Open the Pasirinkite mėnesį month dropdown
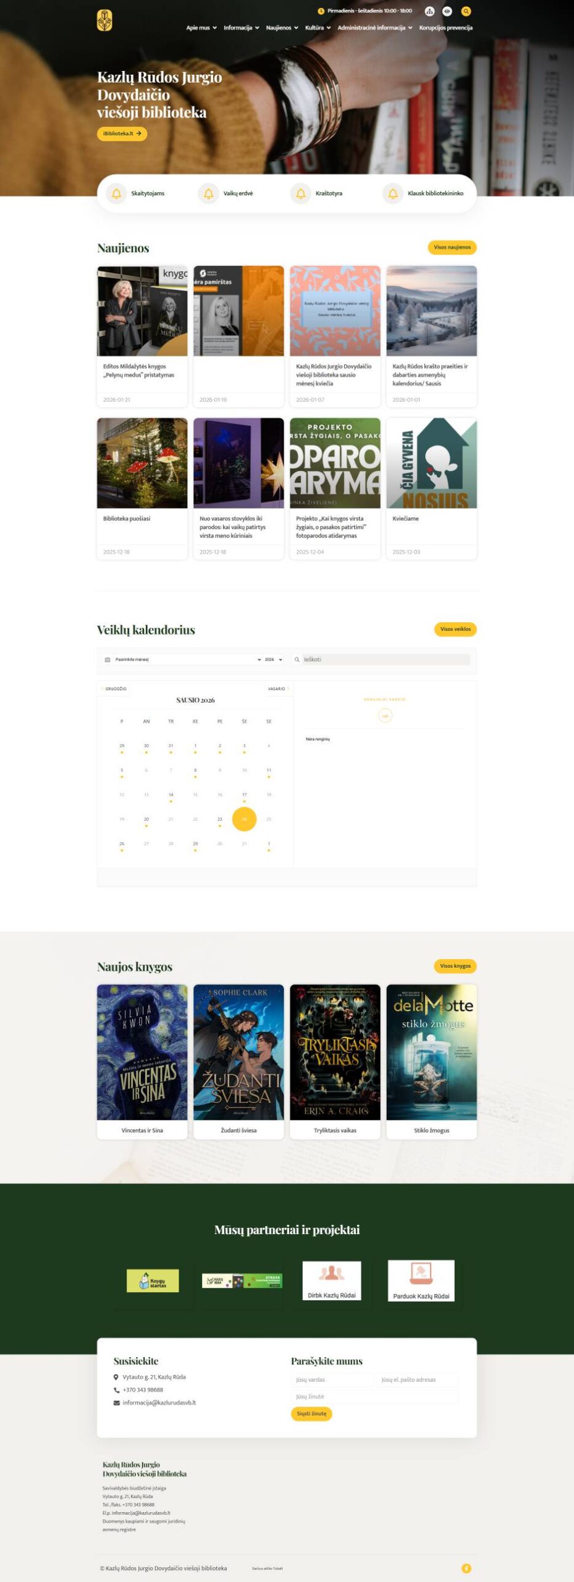574x1582 pixels. tap(188, 659)
